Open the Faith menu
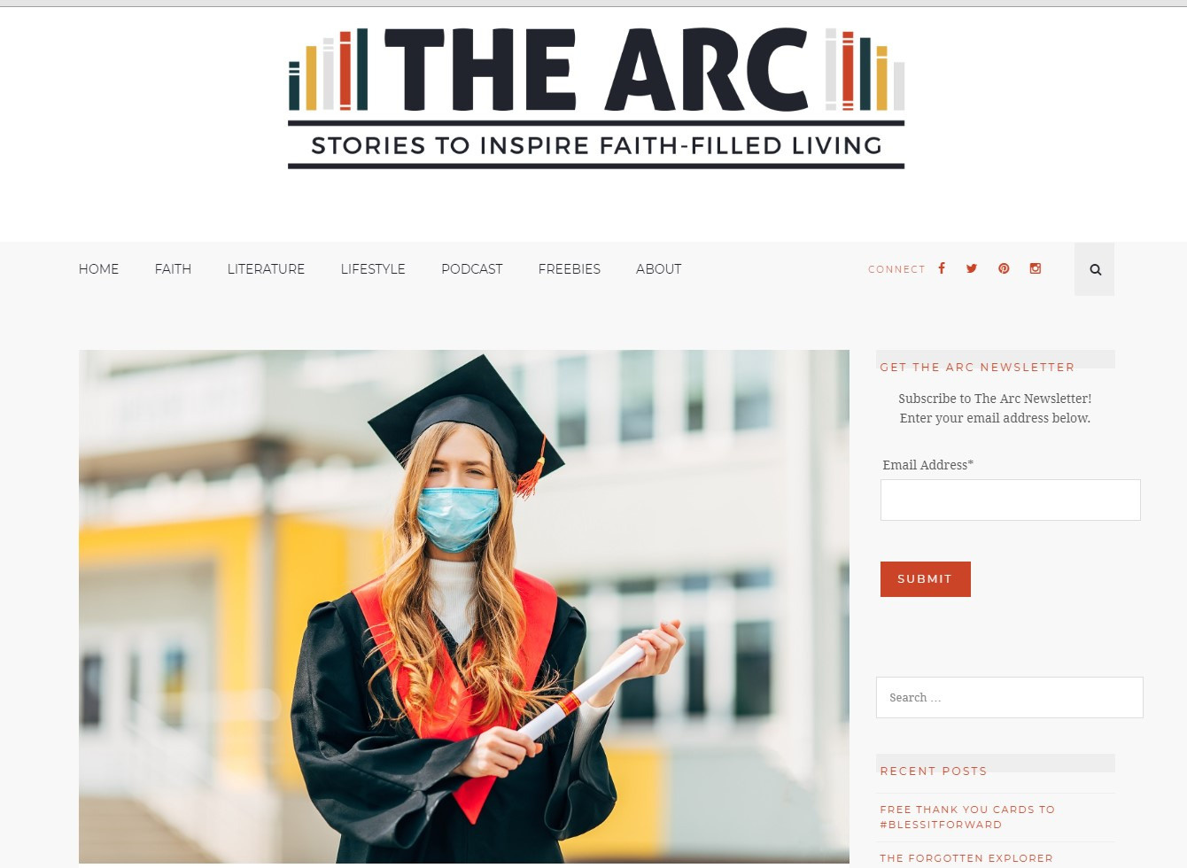1187x868 pixels. tap(173, 269)
